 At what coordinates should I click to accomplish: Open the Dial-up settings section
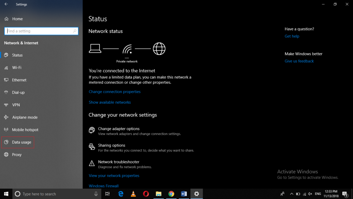tap(18, 93)
